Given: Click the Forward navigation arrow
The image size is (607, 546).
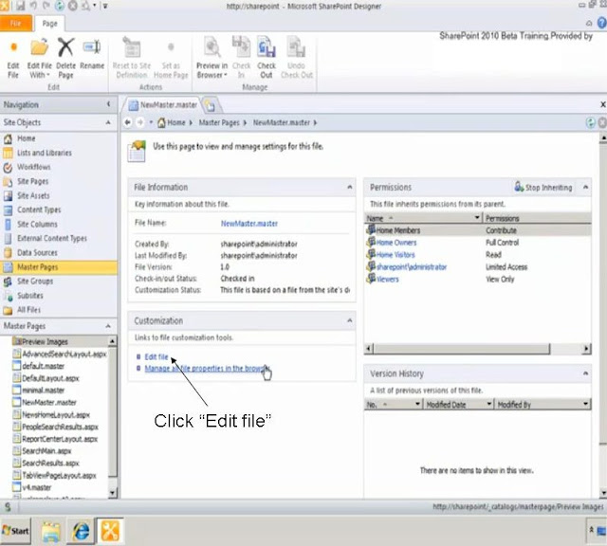Looking at the screenshot, I should click(139, 122).
